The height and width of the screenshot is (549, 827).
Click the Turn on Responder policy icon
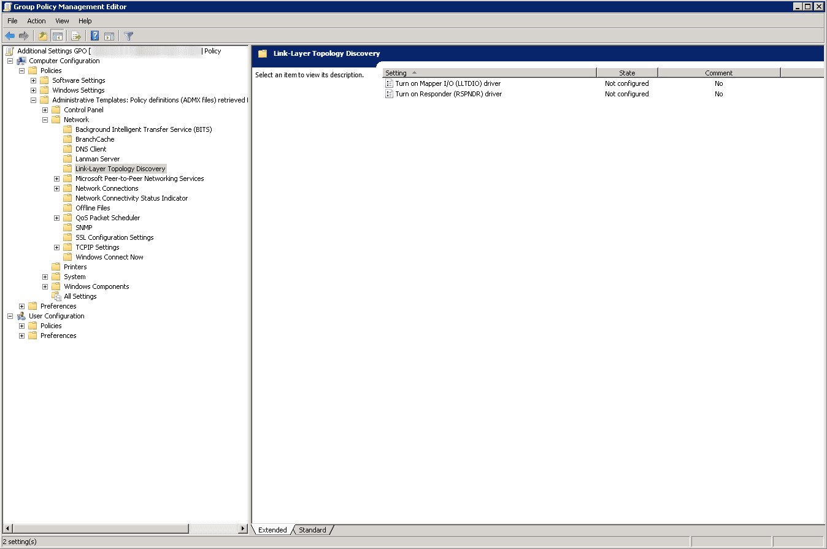point(389,94)
